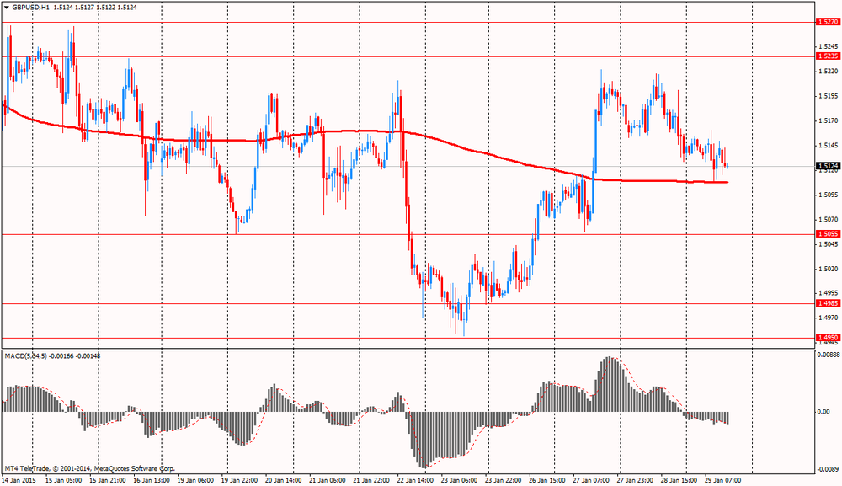
Task: Click the 1.4995 price scale value
Action: click(829, 293)
